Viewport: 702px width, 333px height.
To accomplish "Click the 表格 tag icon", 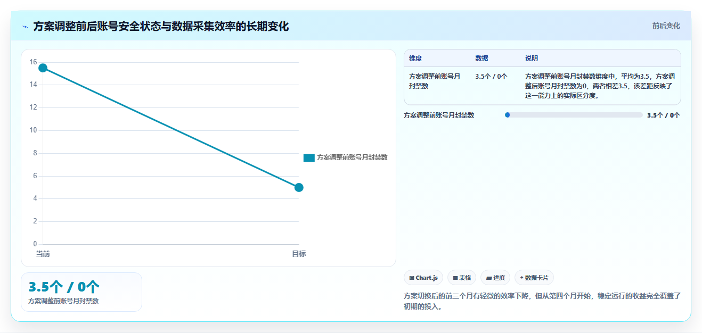I will point(455,278).
